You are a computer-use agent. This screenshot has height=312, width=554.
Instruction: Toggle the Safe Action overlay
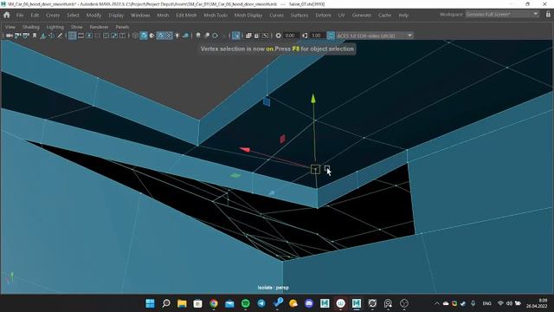coord(114,36)
